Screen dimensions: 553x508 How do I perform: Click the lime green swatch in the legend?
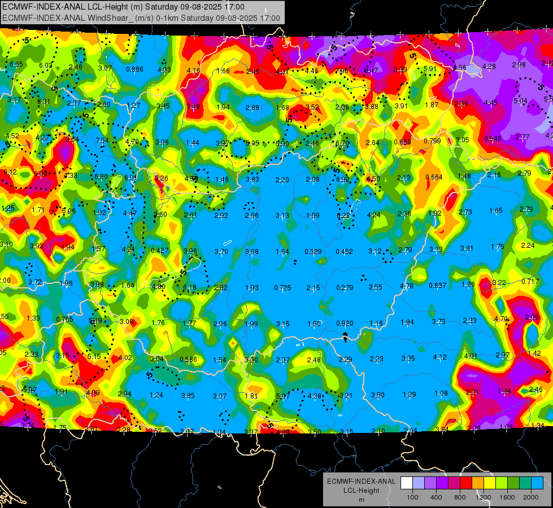501,483
